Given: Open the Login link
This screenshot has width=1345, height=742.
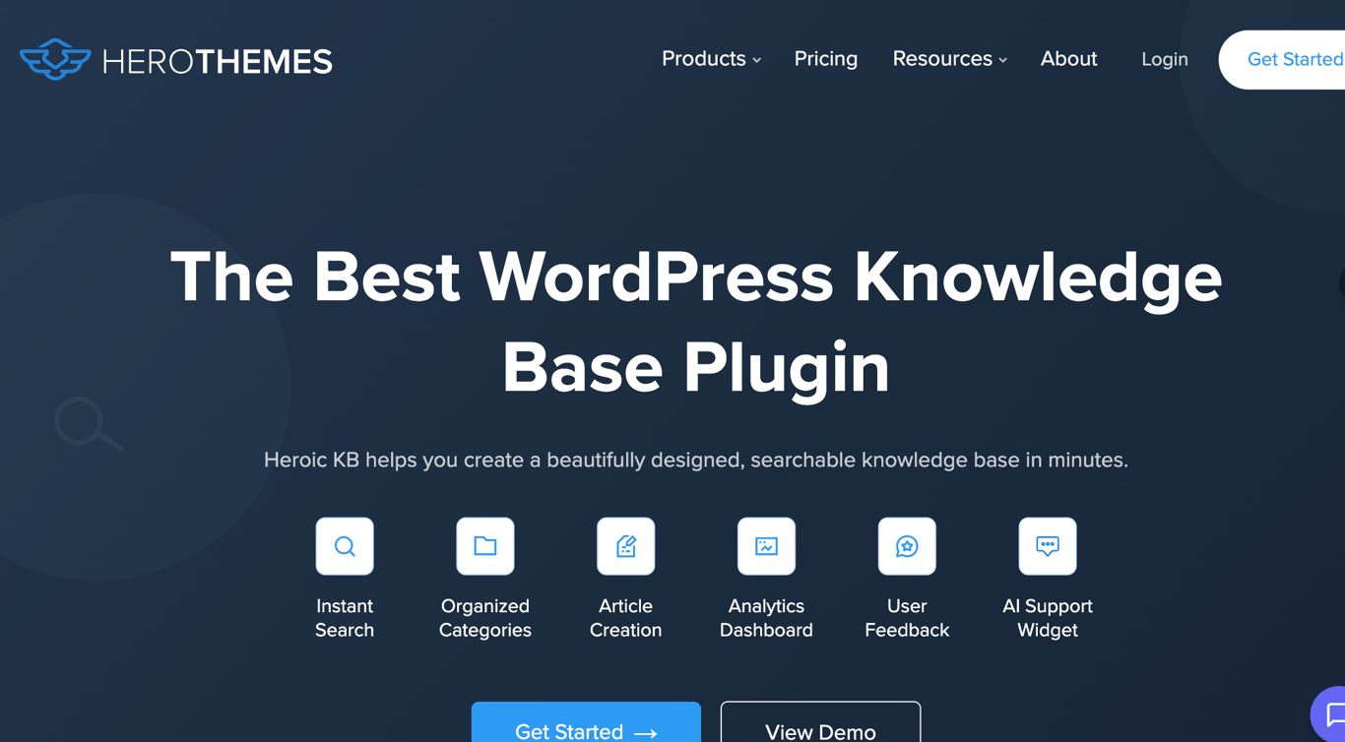Looking at the screenshot, I should [x=1165, y=60].
